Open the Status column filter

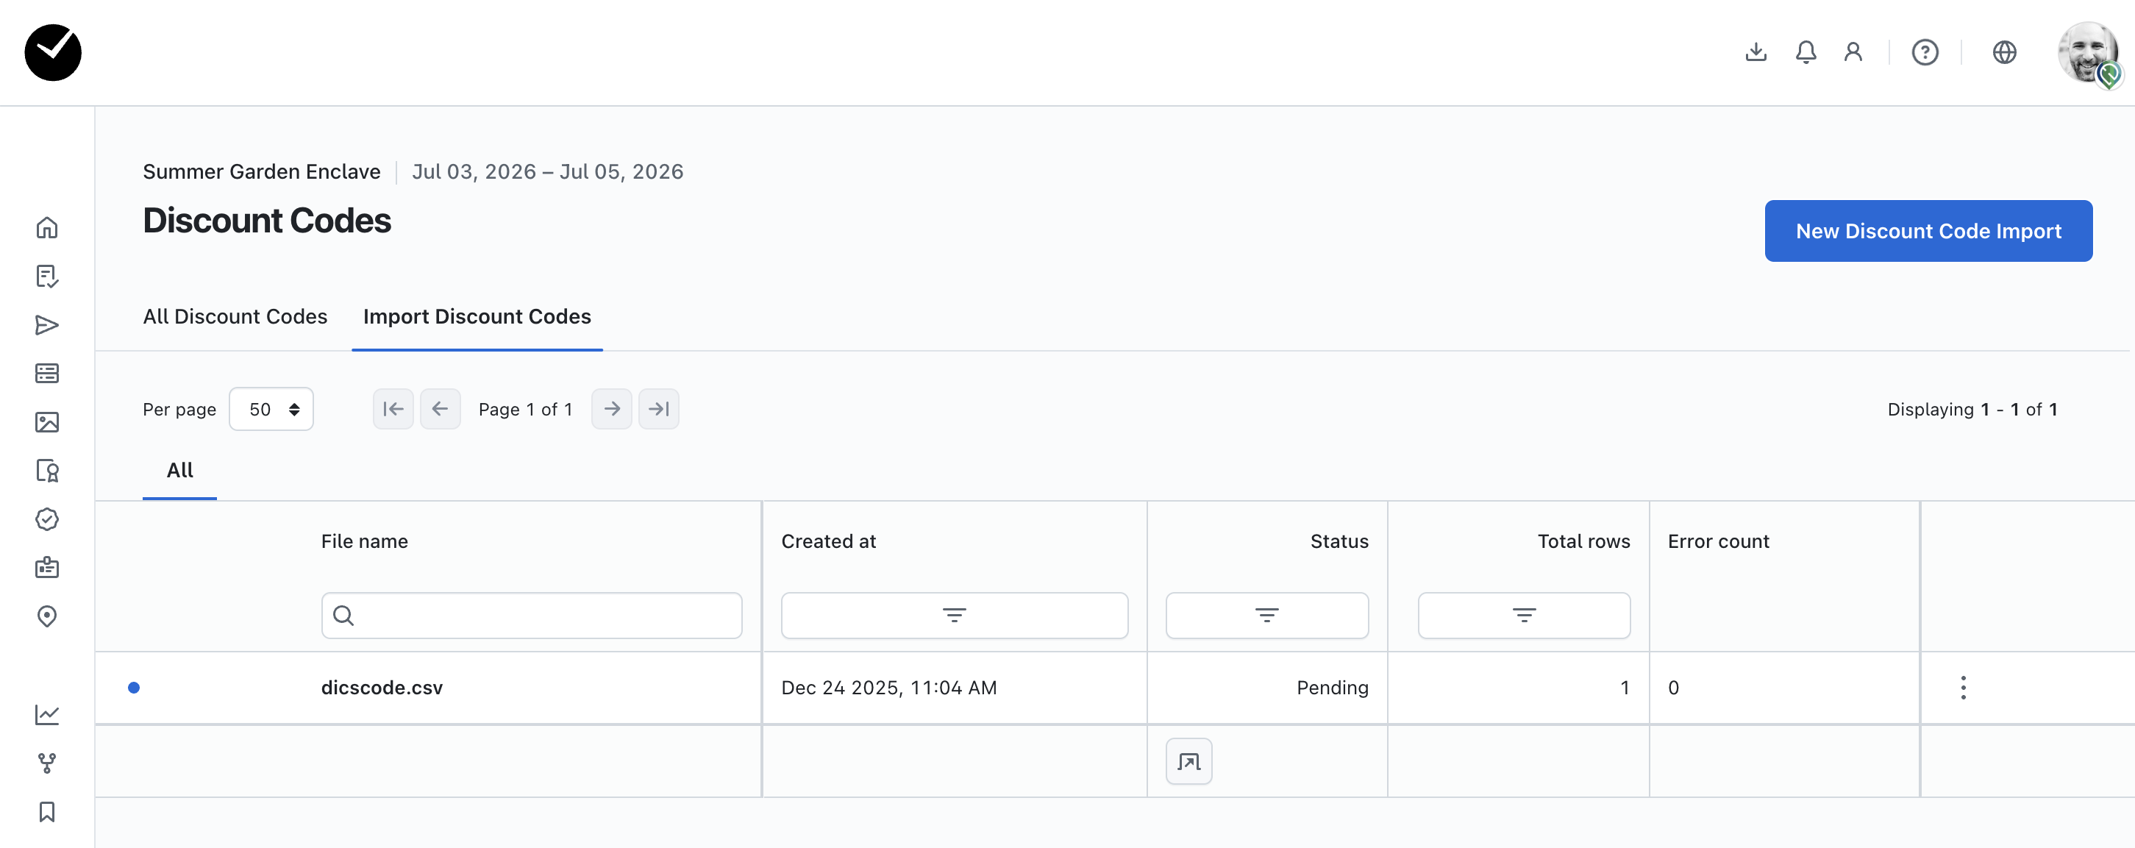[1266, 615]
